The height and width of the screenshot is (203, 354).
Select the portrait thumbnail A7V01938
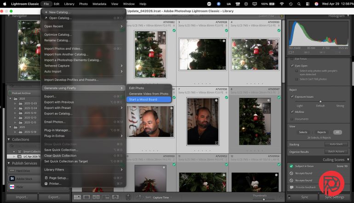pyautogui.click(x=202, y=122)
